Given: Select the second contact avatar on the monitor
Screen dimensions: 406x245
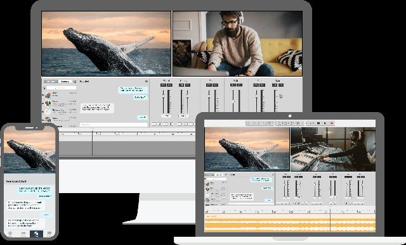Looking at the screenshot, I should pos(48,103).
